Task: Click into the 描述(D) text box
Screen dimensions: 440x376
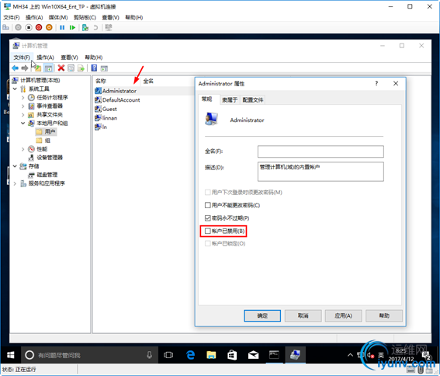Action: tap(320, 172)
